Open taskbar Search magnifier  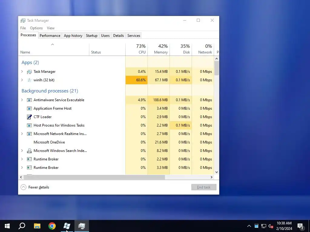[22, 226]
